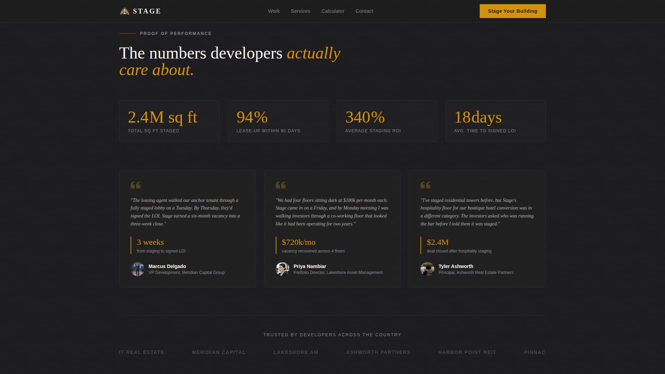This screenshot has height=374, width=665.
Task: Open the Work page from navigation
Action: click(x=274, y=11)
